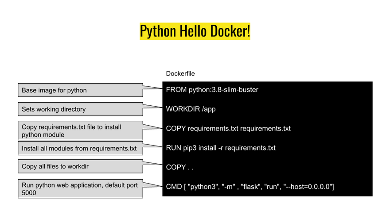Click the CMD keyword in the code
390x219 pixels.
point(174,187)
